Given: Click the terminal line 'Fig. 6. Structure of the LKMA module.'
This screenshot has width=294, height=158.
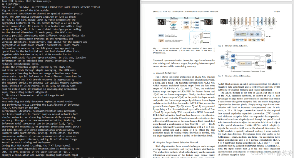Looking at the screenshot, I should tap(26, 11).
